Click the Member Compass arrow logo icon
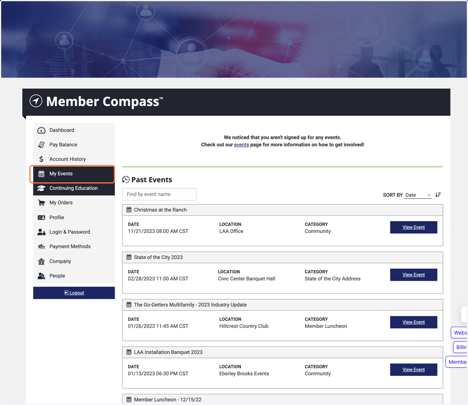Viewport: 468px width, 405px height. 36,101
